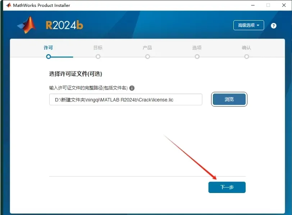292x215 pixels.
Task: Click the info icon beside license path label
Action: 132,88
